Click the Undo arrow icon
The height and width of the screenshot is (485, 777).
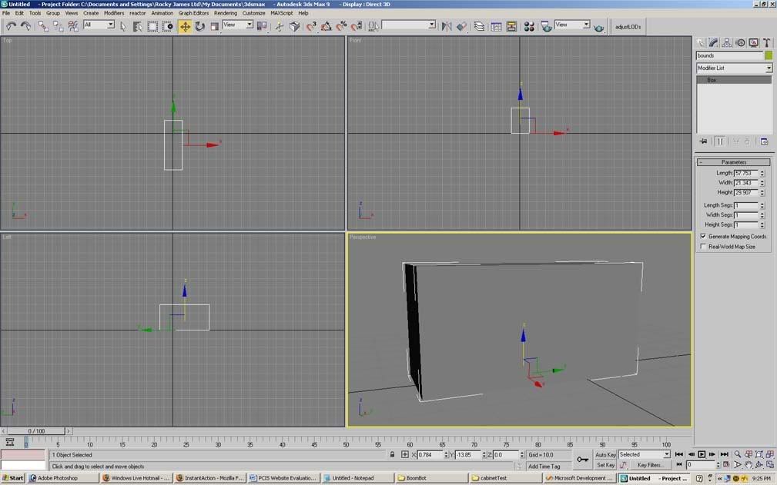[x=11, y=26]
